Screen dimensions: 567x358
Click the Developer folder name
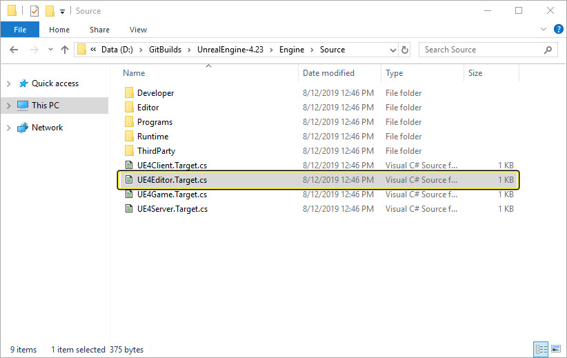coord(155,93)
